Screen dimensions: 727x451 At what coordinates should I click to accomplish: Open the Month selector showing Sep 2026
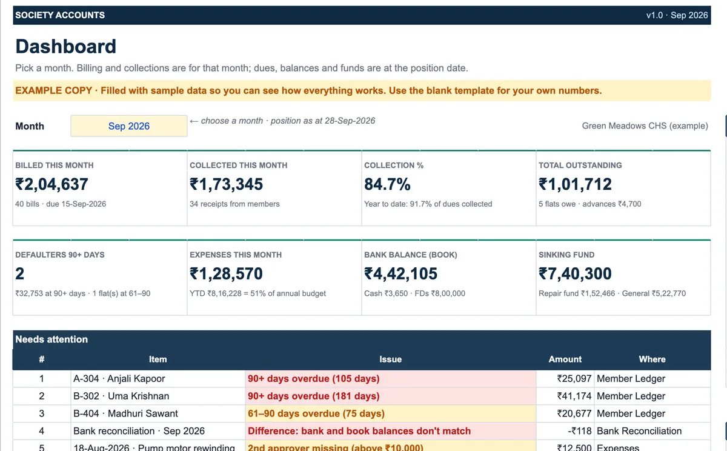pos(129,126)
